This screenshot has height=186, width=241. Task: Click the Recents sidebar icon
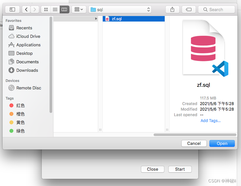[x=11, y=28]
